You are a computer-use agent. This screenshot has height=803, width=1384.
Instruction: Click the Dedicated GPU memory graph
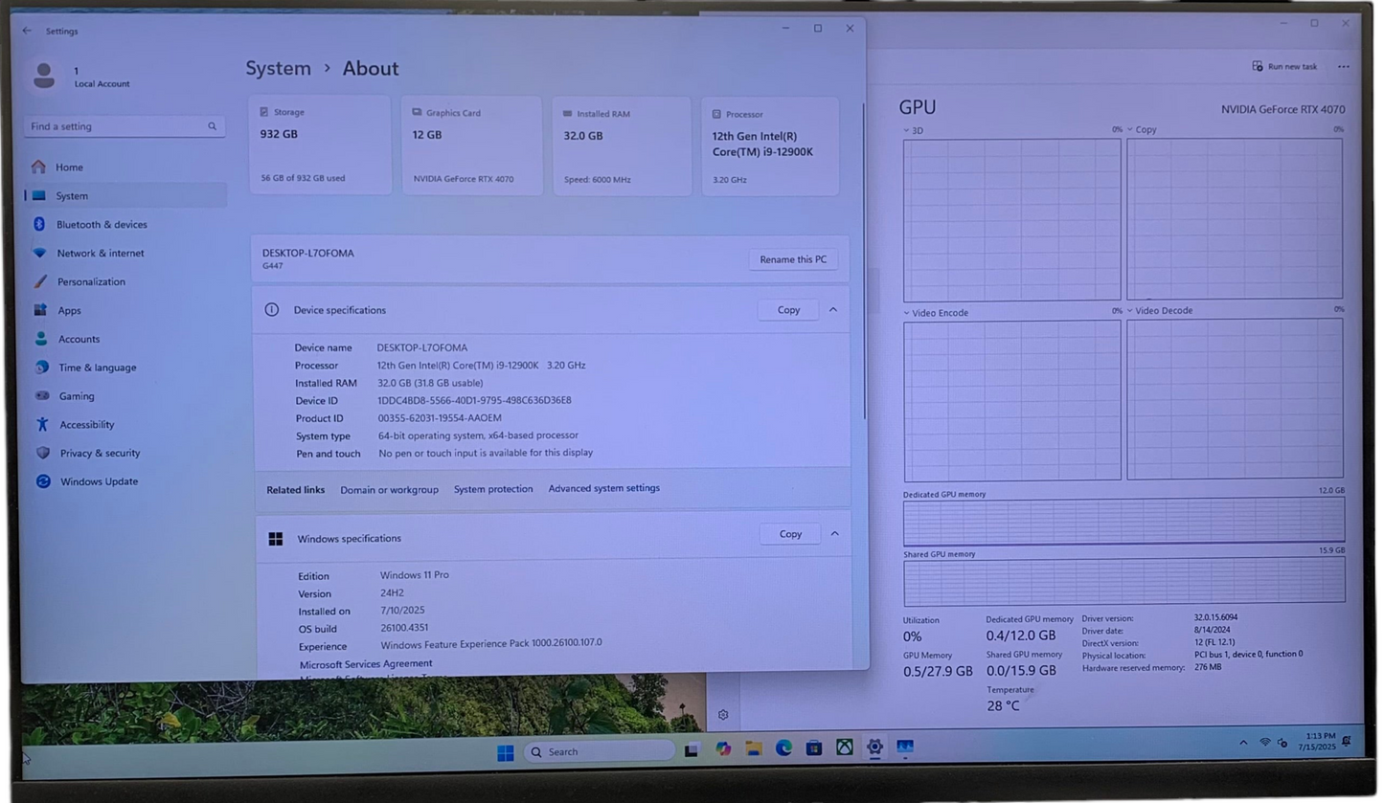pos(1123,522)
